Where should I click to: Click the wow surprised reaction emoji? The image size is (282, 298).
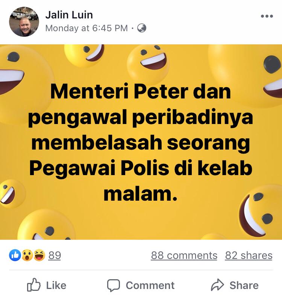(x=27, y=255)
